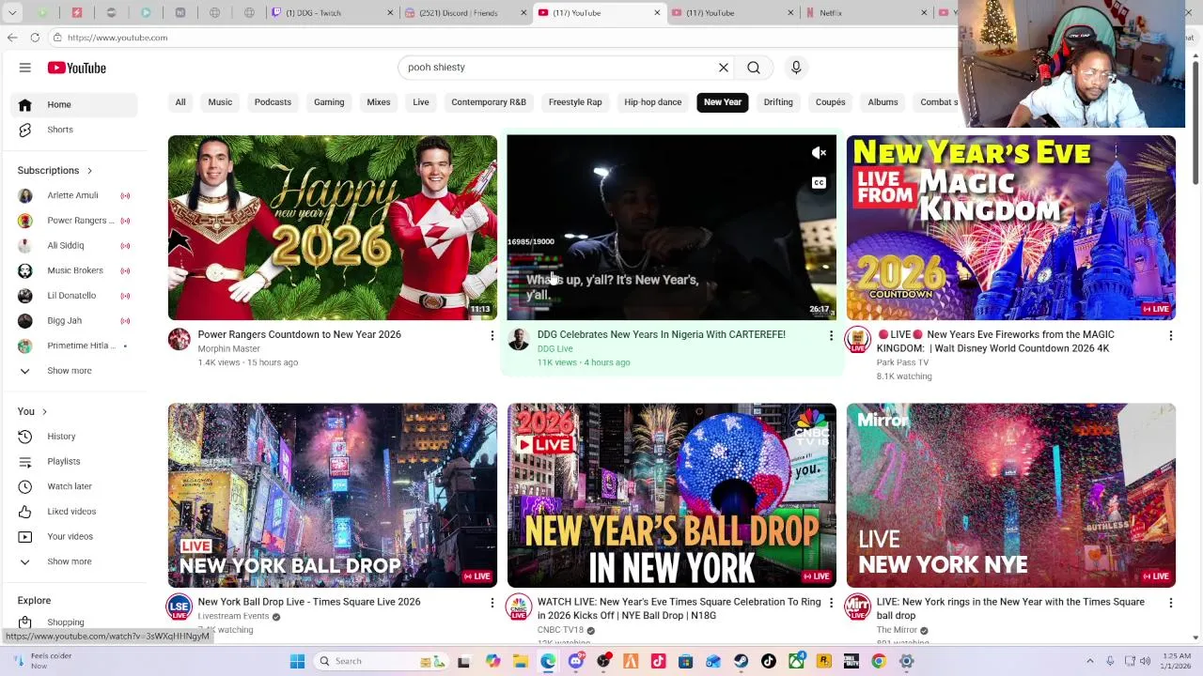This screenshot has height=676, width=1203.
Task: Open options for New York Ball Drop Live video
Action: click(x=492, y=603)
